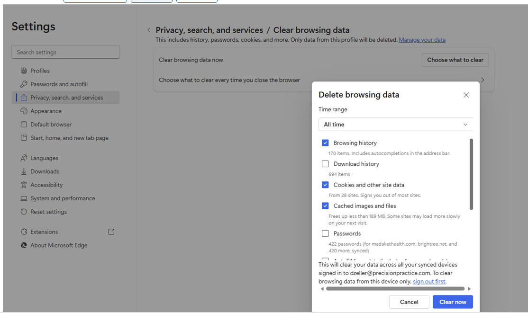Click the Passwords and autofill key icon
This screenshot has height=313, width=528.
24,84
